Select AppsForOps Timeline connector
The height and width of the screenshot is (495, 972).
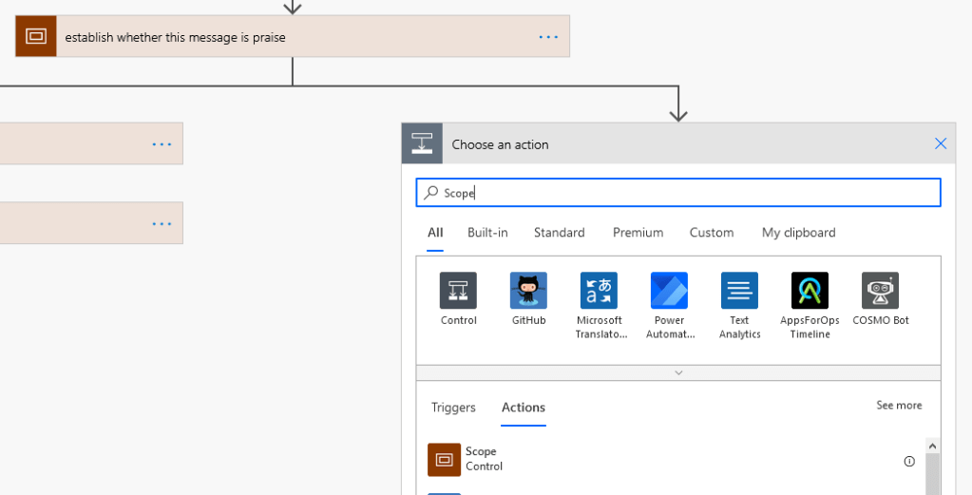810,291
